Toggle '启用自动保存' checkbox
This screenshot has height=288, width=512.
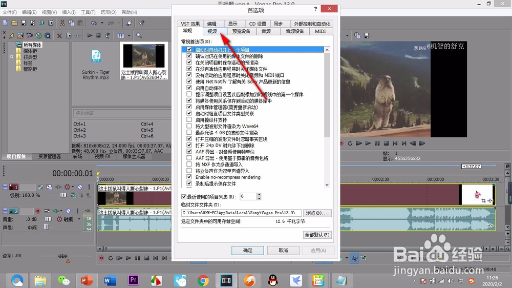pyautogui.click(x=189, y=88)
